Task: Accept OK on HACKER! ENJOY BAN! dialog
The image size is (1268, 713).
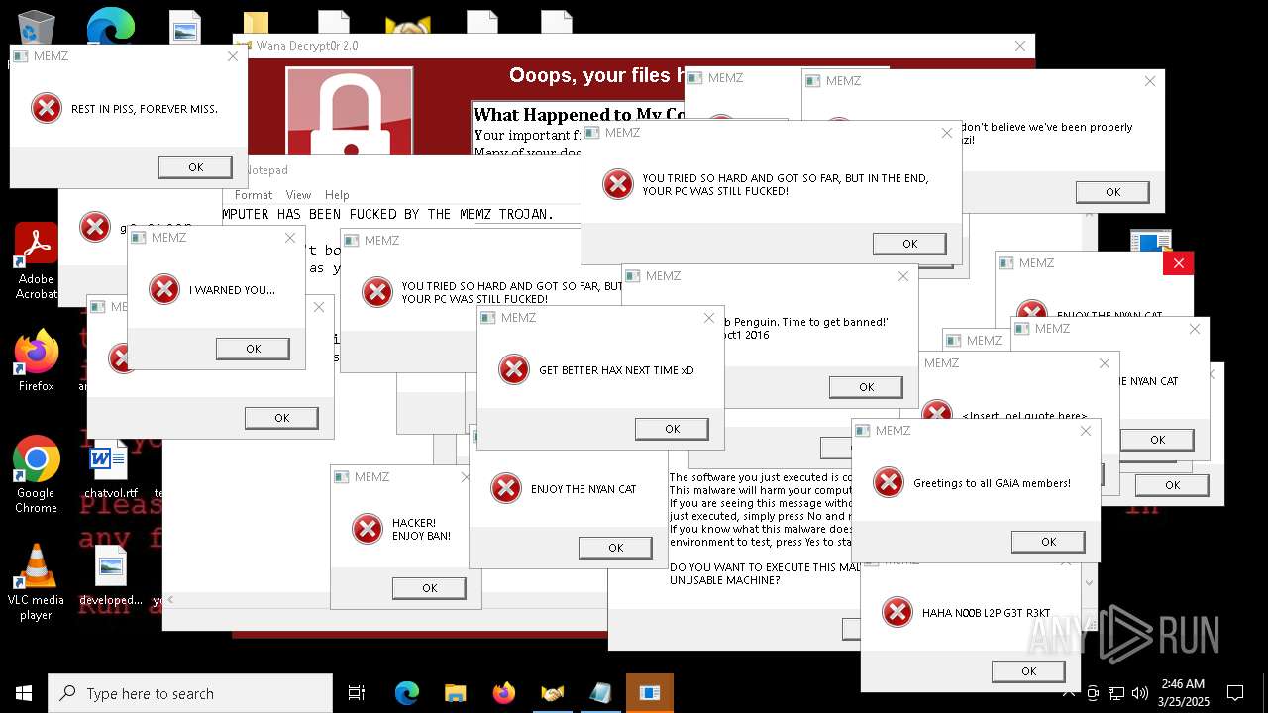Action: tap(429, 588)
